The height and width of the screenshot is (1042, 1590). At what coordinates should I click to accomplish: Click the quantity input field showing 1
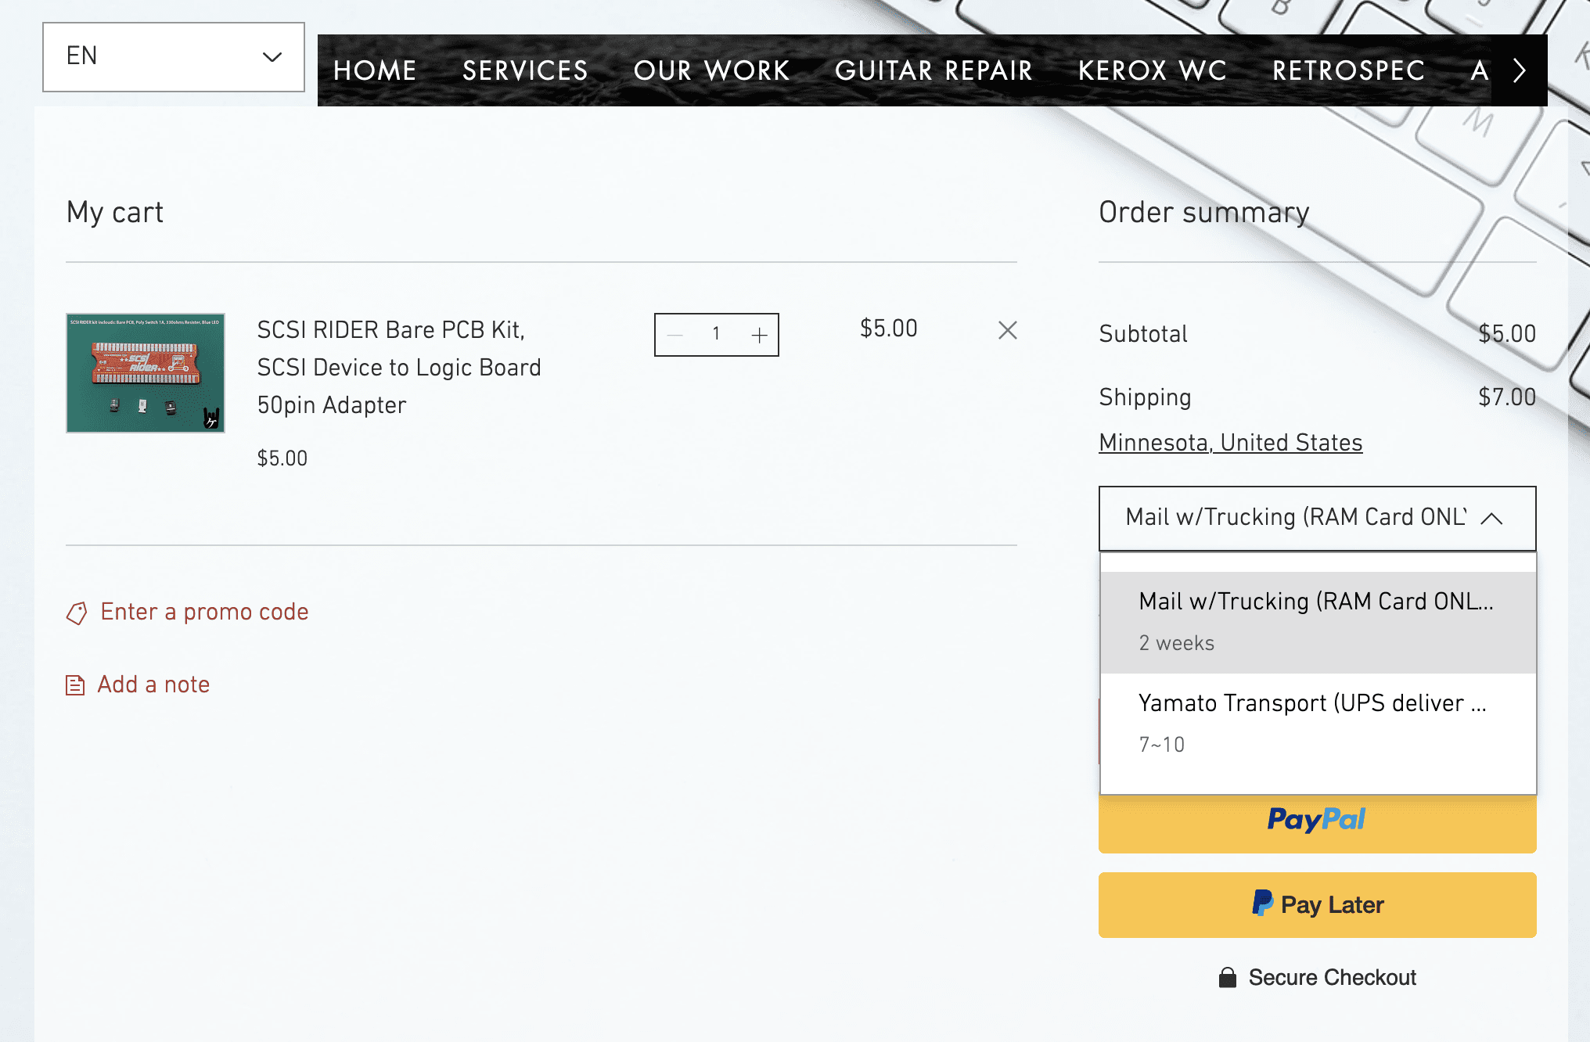716,335
